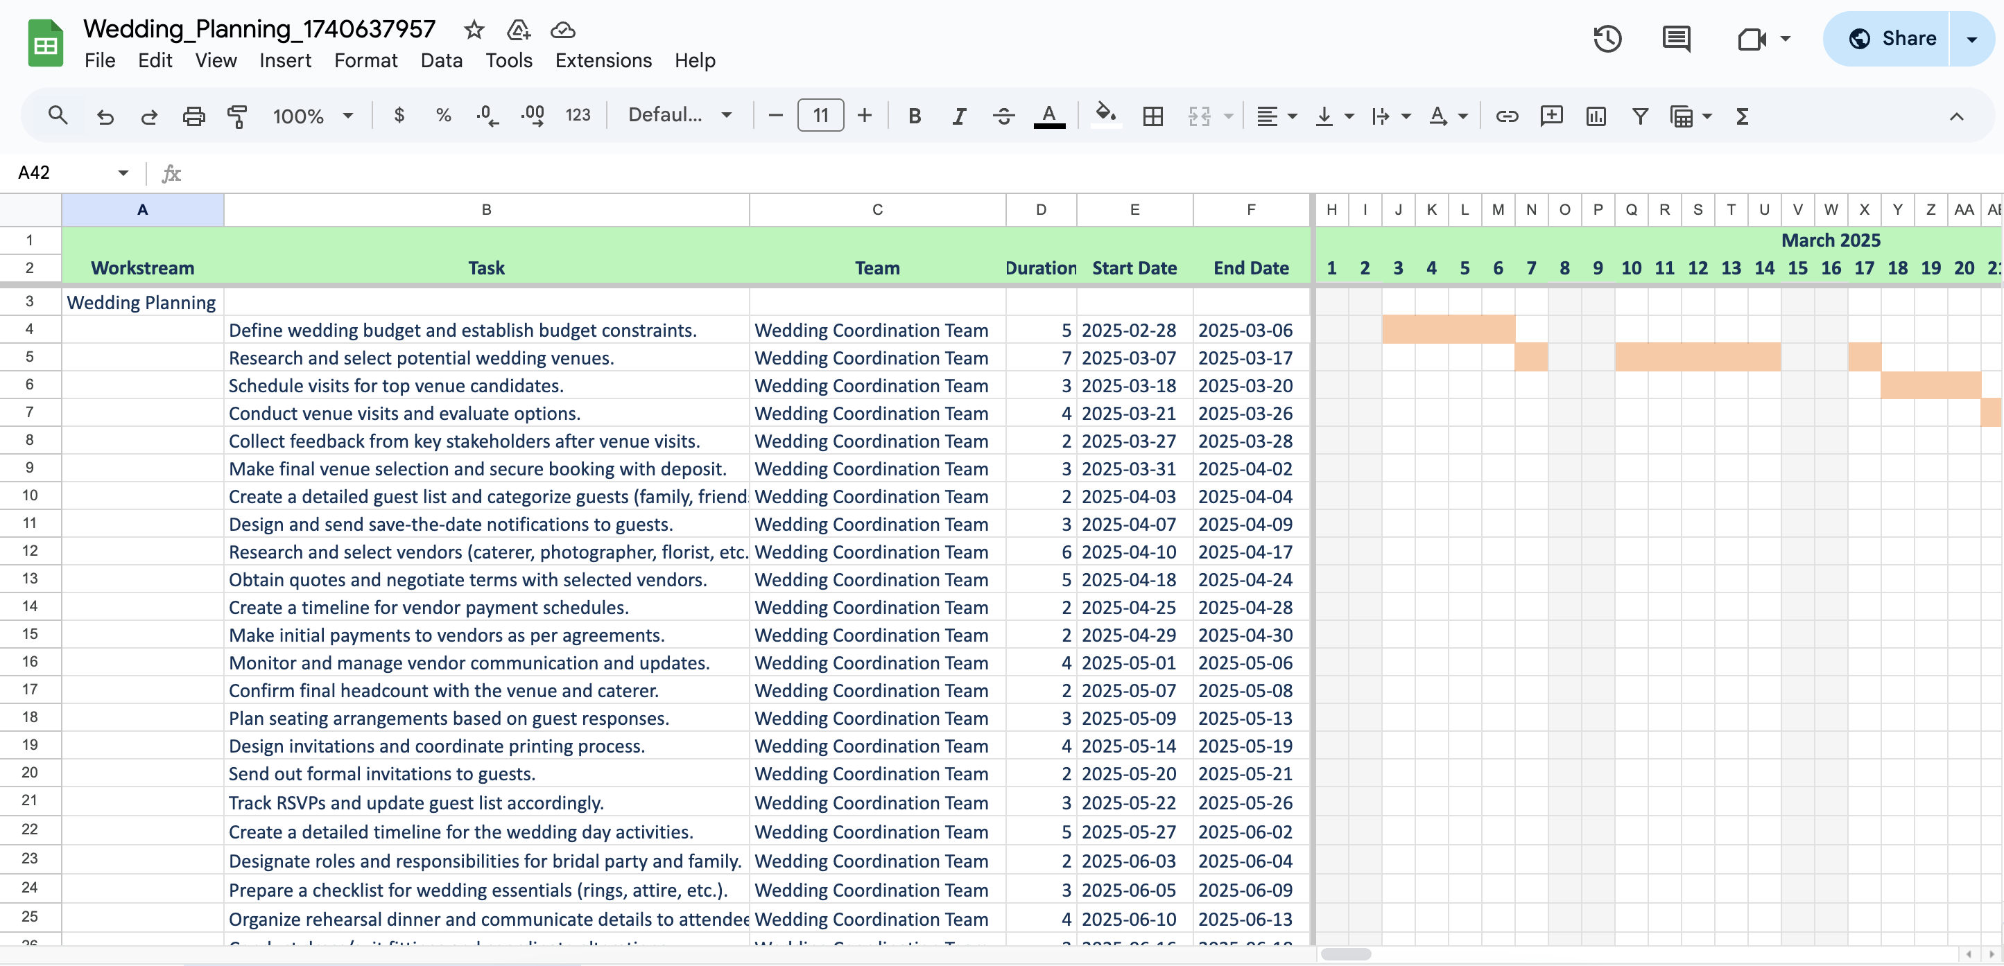The height and width of the screenshot is (966, 2004).
Task: Open the fill color picker
Action: pyautogui.click(x=1106, y=116)
